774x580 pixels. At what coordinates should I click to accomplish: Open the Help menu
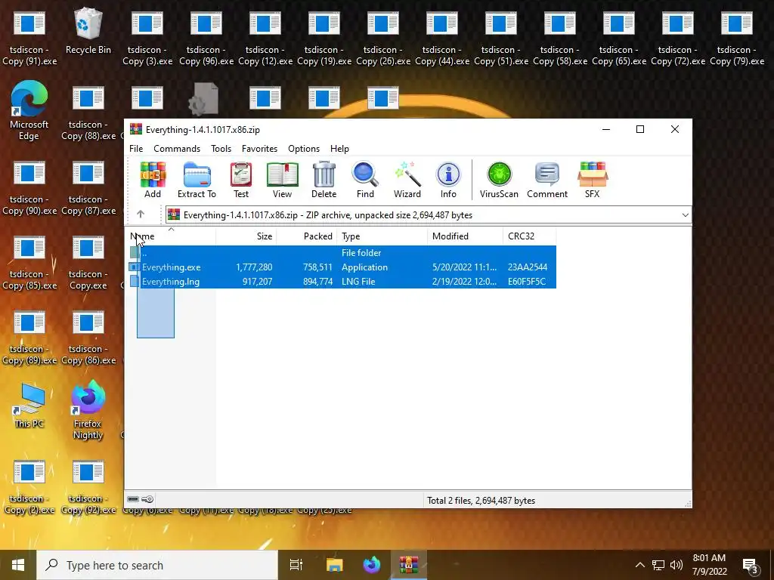click(x=339, y=149)
